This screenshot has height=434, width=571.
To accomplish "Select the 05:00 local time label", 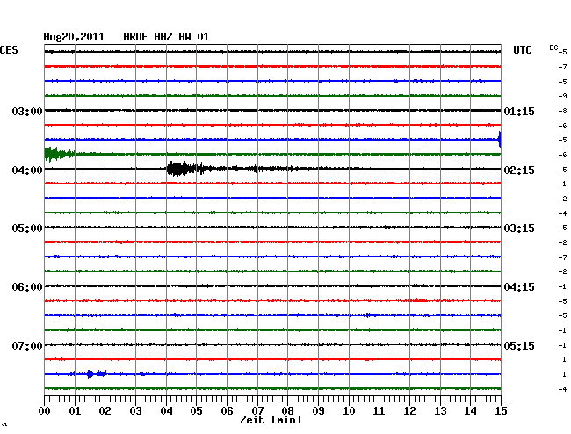I will tap(27, 228).
